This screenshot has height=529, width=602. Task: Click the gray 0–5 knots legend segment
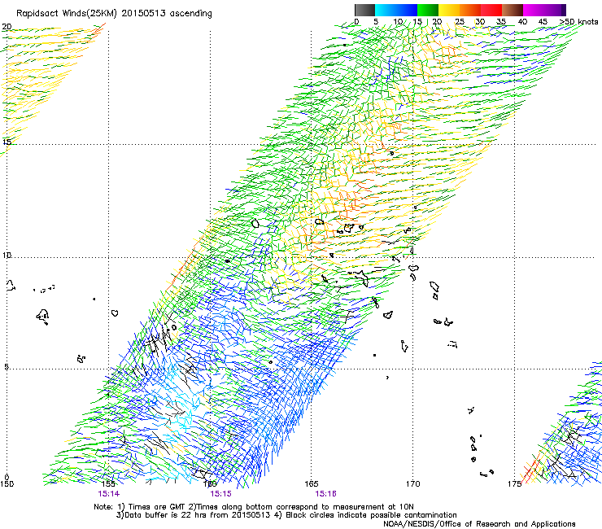click(364, 10)
